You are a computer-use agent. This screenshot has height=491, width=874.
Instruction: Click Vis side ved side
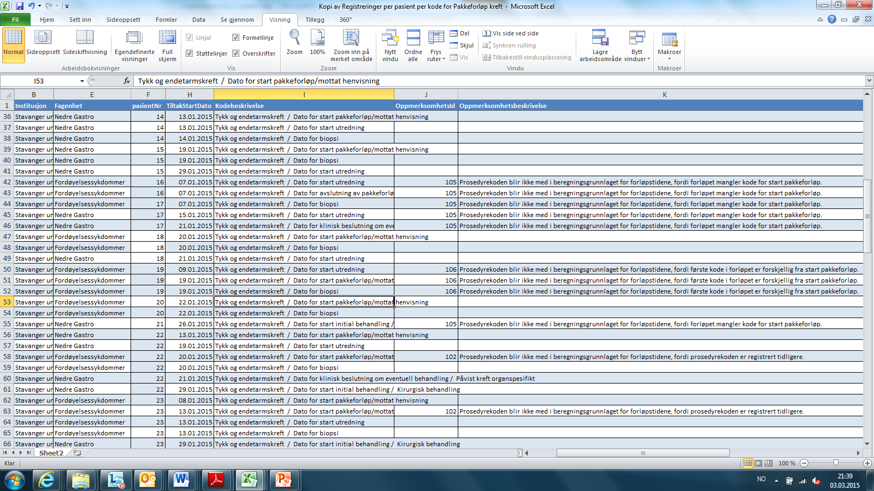[510, 33]
